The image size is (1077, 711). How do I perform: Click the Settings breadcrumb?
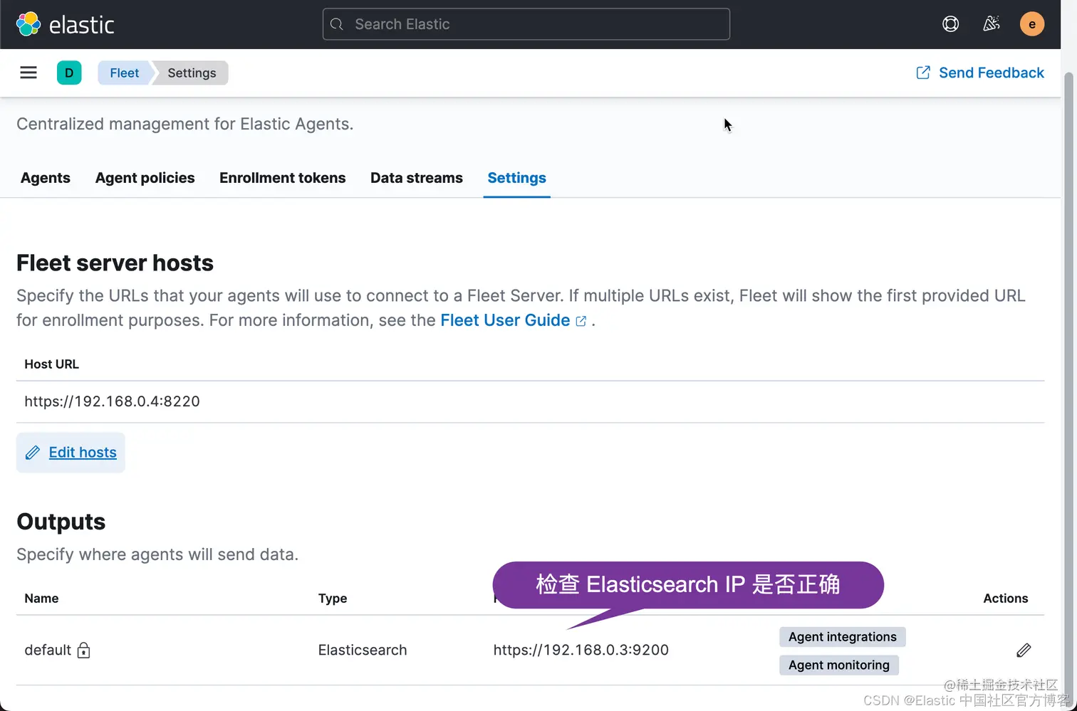(192, 73)
